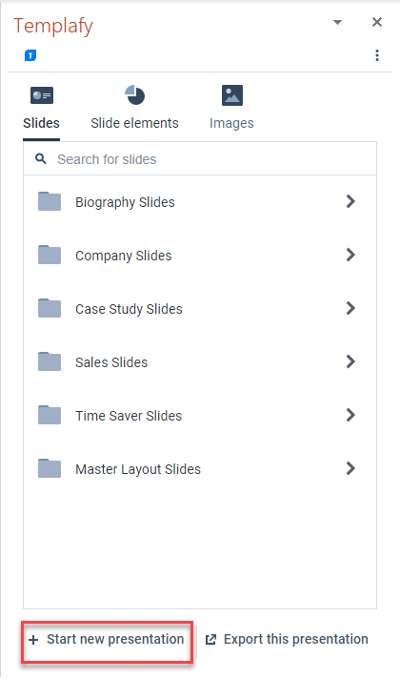The width and height of the screenshot is (400, 679).
Task: Close the Templafy pane
Action: tap(377, 22)
